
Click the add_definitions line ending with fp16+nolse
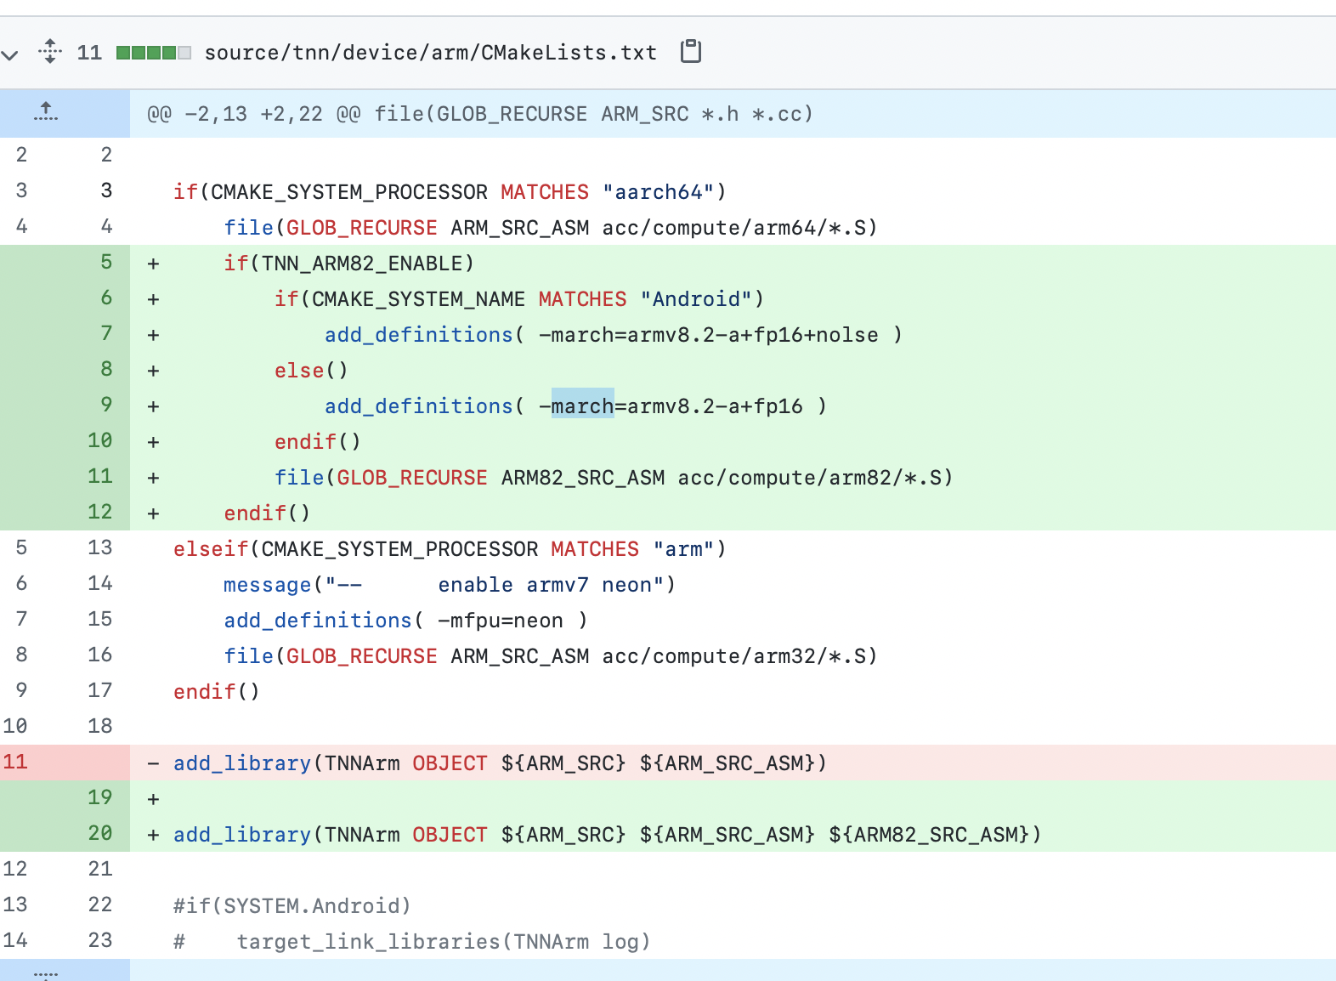pyautogui.click(x=614, y=335)
